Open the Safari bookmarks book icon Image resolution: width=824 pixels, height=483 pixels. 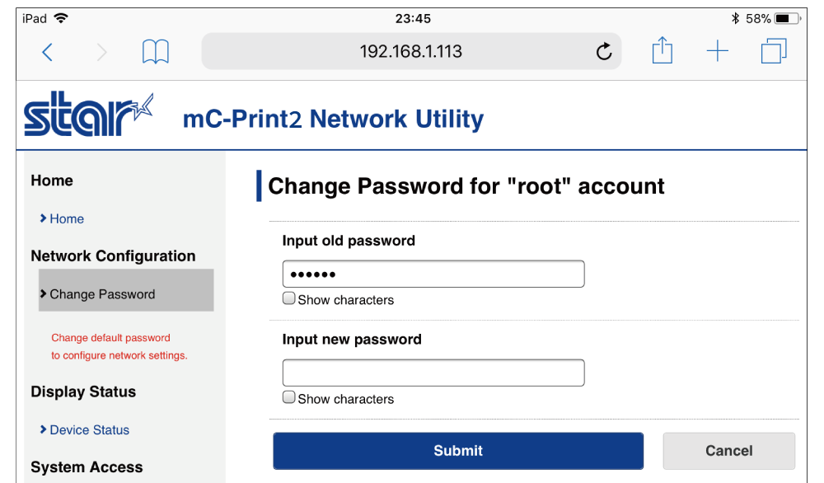point(156,52)
